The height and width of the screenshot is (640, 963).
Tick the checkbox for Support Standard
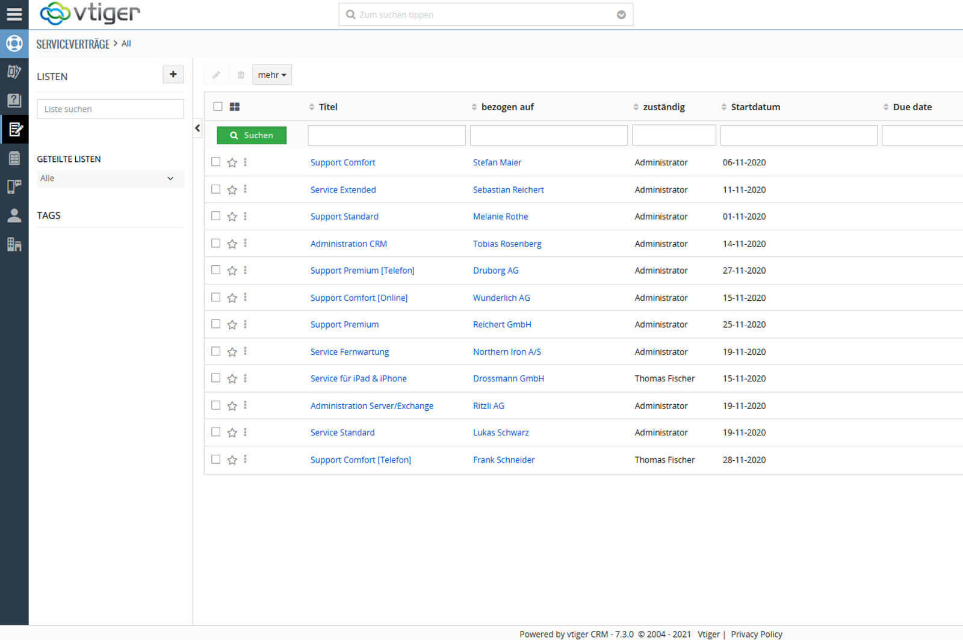(x=216, y=216)
